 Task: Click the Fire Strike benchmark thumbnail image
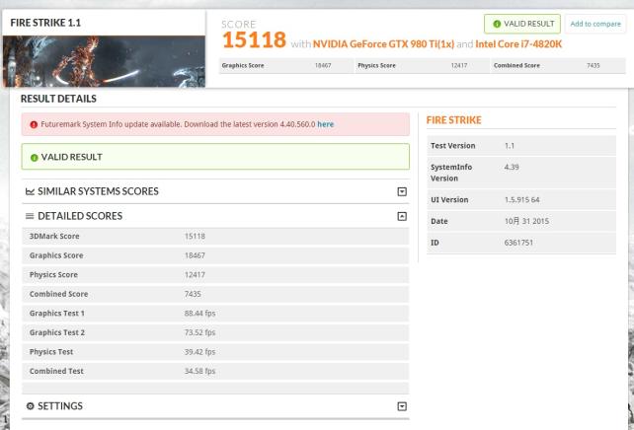(x=104, y=61)
